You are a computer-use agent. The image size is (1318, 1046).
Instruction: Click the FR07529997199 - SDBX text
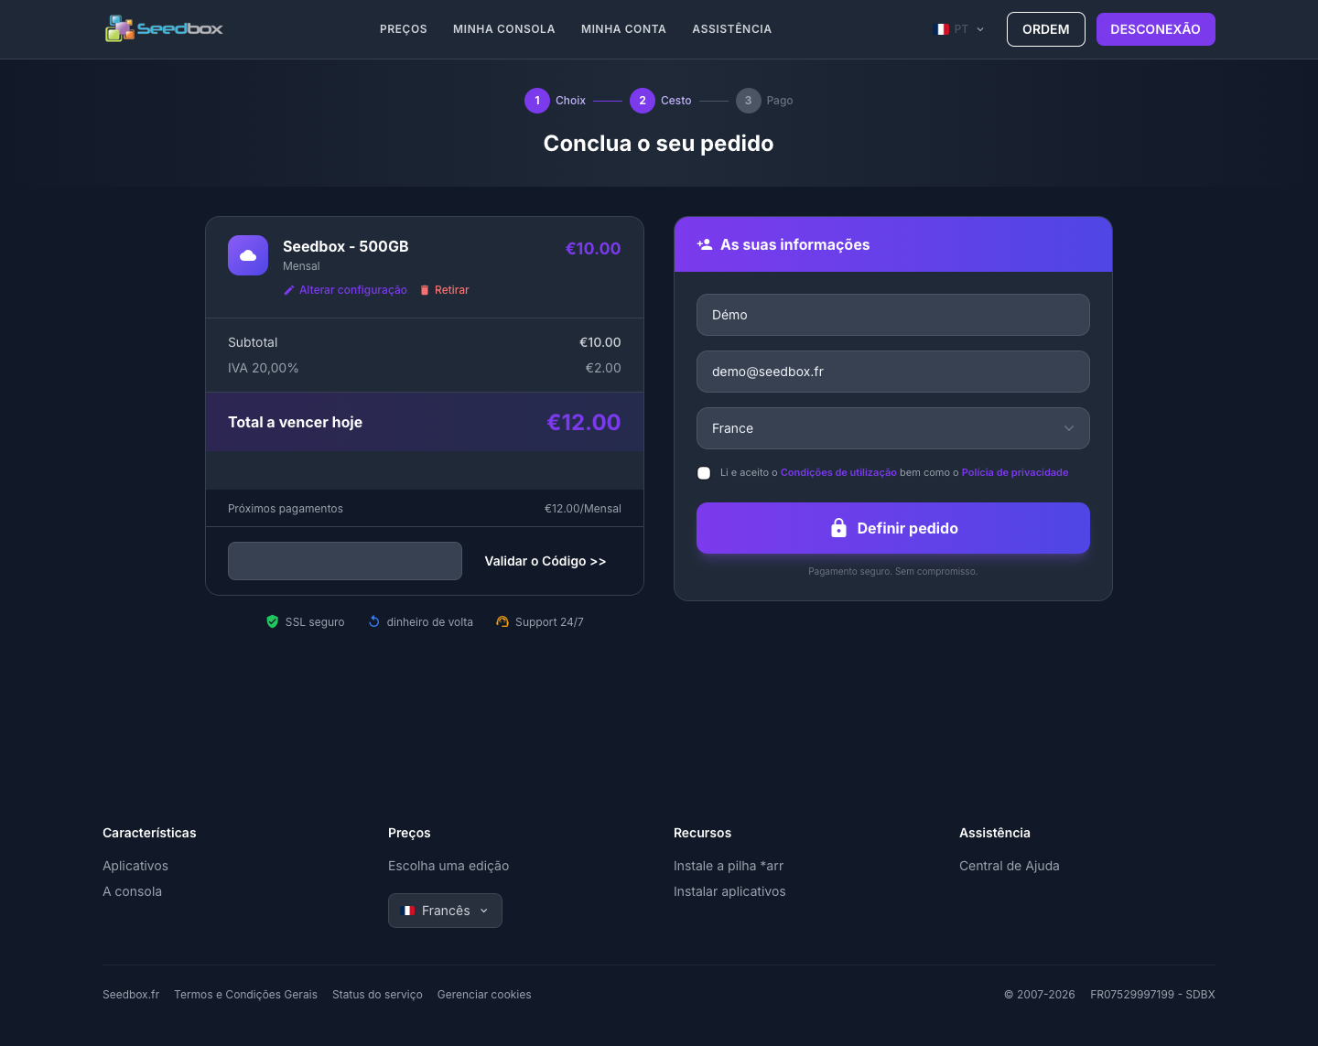pos(1153,995)
